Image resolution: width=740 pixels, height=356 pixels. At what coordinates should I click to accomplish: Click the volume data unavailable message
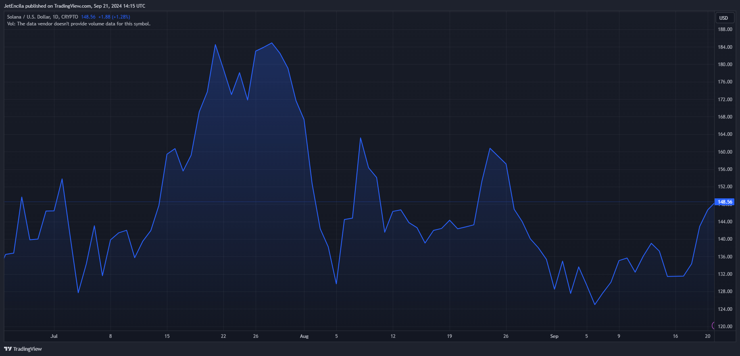[79, 24]
